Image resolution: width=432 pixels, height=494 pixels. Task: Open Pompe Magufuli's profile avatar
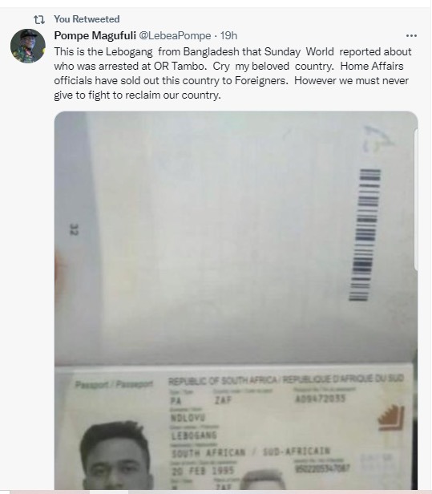click(28, 46)
